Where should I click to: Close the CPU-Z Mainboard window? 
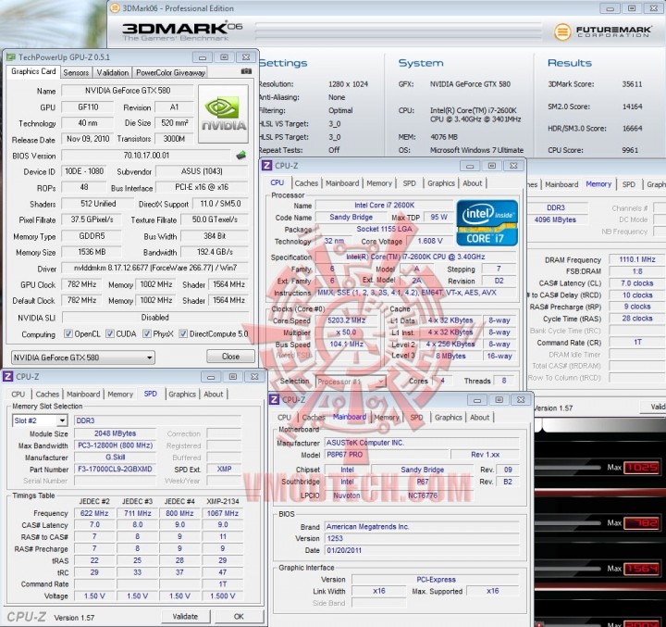[521, 400]
